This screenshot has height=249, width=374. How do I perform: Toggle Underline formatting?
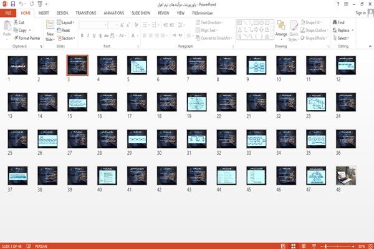coord(94,36)
